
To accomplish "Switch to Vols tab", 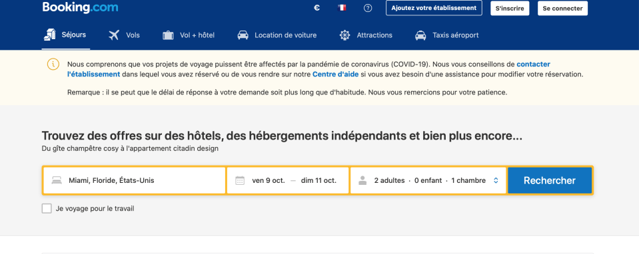I will click(x=125, y=35).
